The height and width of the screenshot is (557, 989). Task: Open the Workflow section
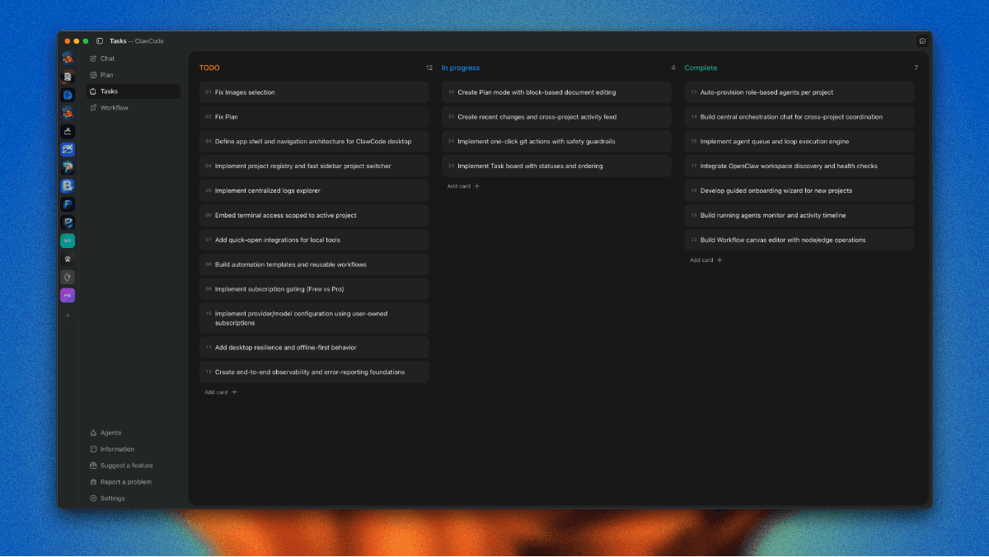(114, 108)
